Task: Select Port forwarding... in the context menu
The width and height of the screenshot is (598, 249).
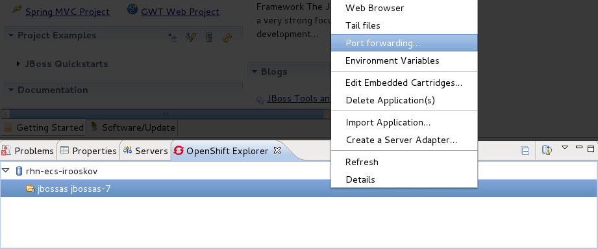Action: coord(404,43)
